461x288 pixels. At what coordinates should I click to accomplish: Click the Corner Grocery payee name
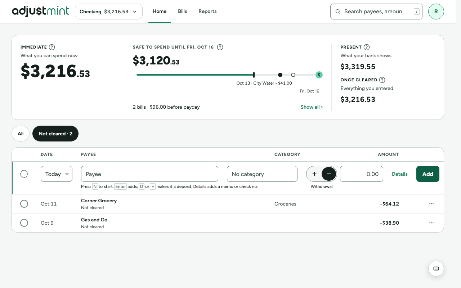pyautogui.click(x=99, y=201)
